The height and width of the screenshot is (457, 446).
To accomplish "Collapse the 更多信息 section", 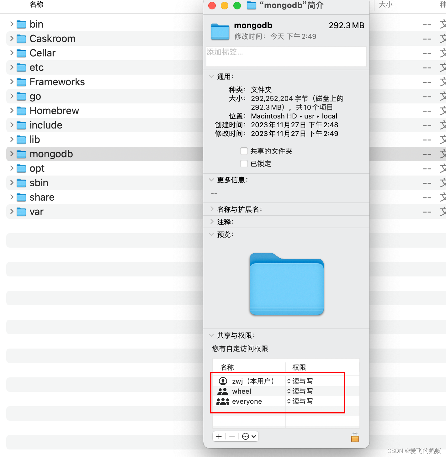I will click(x=211, y=180).
